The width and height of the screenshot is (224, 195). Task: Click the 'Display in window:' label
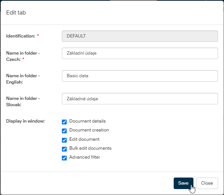click(x=25, y=121)
